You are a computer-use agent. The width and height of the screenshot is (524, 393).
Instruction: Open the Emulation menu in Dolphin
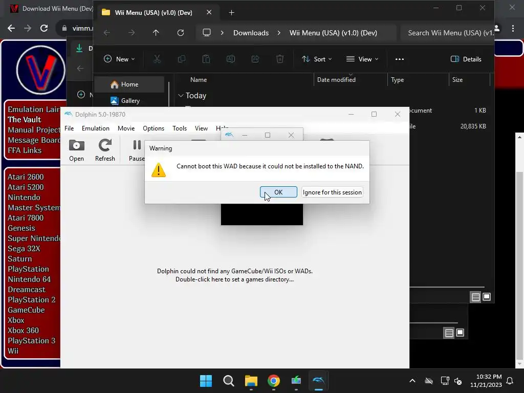coord(96,128)
